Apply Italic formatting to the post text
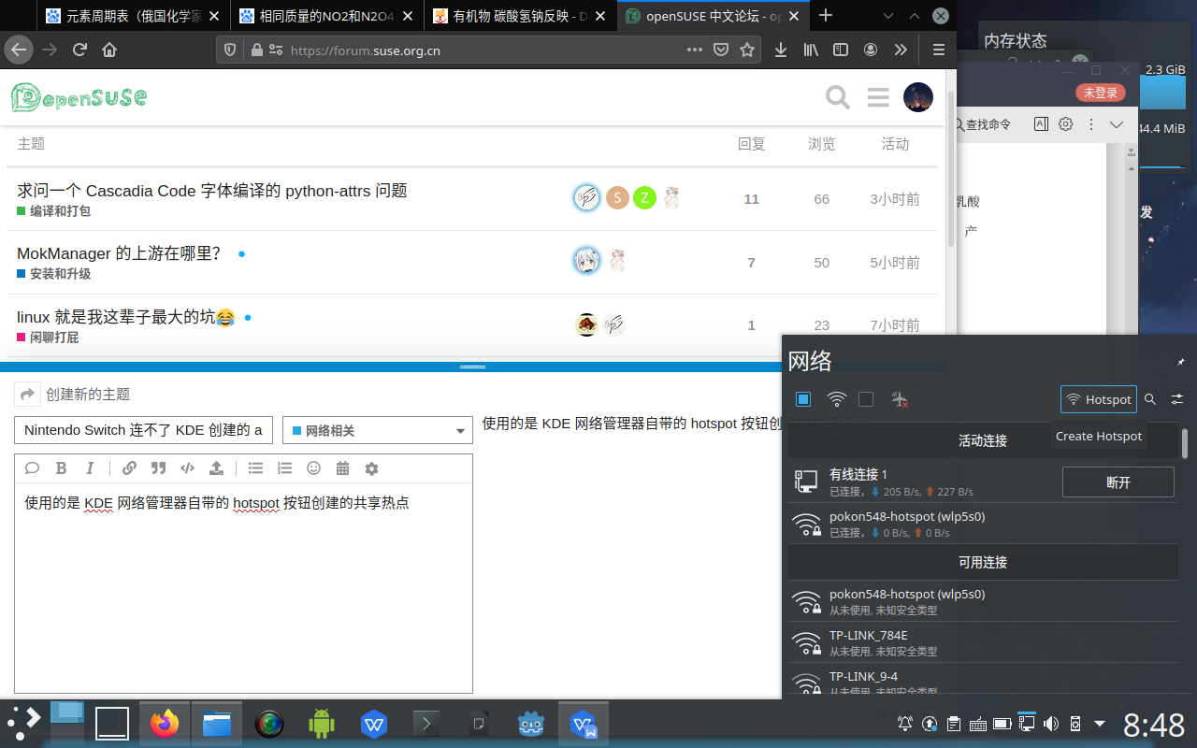This screenshot has width=1197, height=748. pyautogui.click(x=90, y=467)
